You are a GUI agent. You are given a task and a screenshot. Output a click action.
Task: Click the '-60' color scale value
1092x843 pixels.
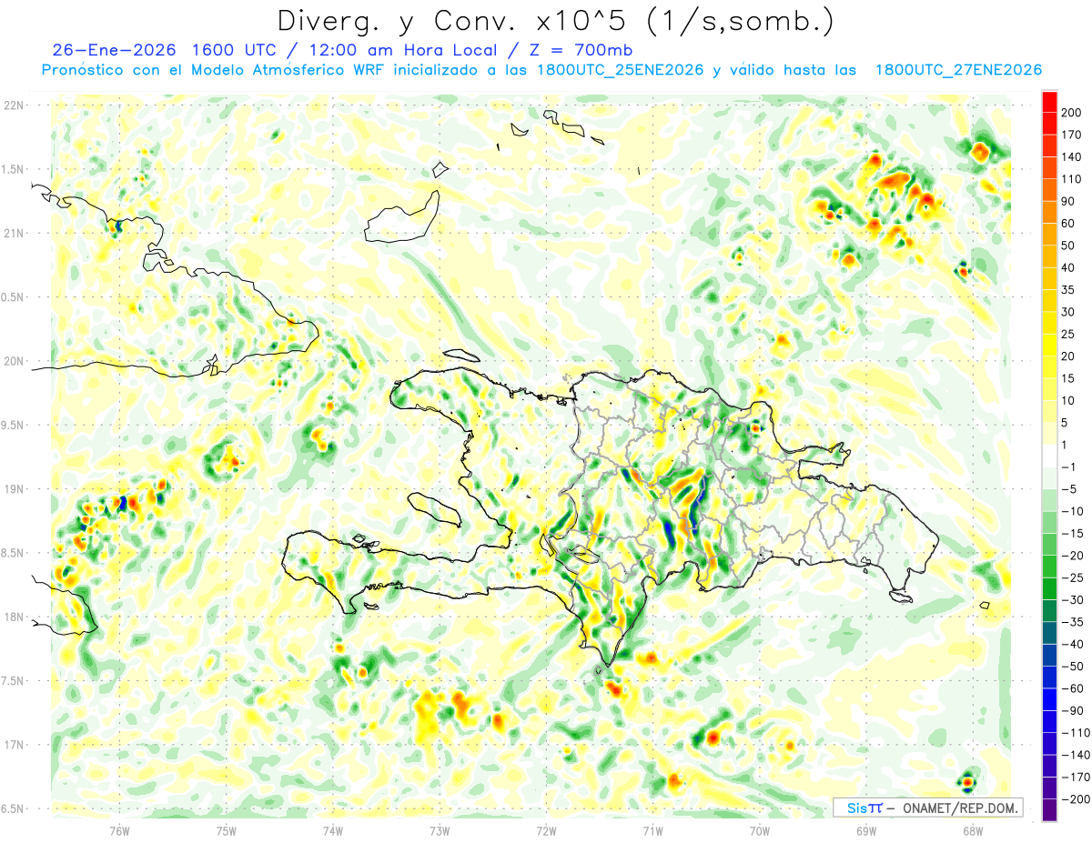(x=1072, y=688)
